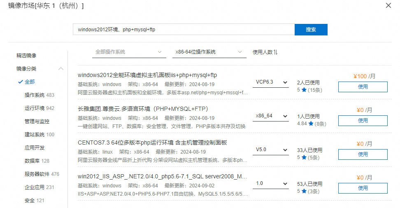400x208 pixels.
Task: Collapse the 镜像分类 category chevron
Action: (61, 68)
